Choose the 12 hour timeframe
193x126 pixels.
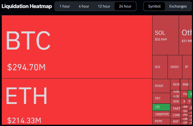[x=104, y=6]
